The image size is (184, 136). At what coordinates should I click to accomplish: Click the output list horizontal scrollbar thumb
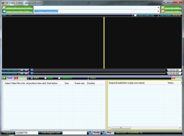121,128
